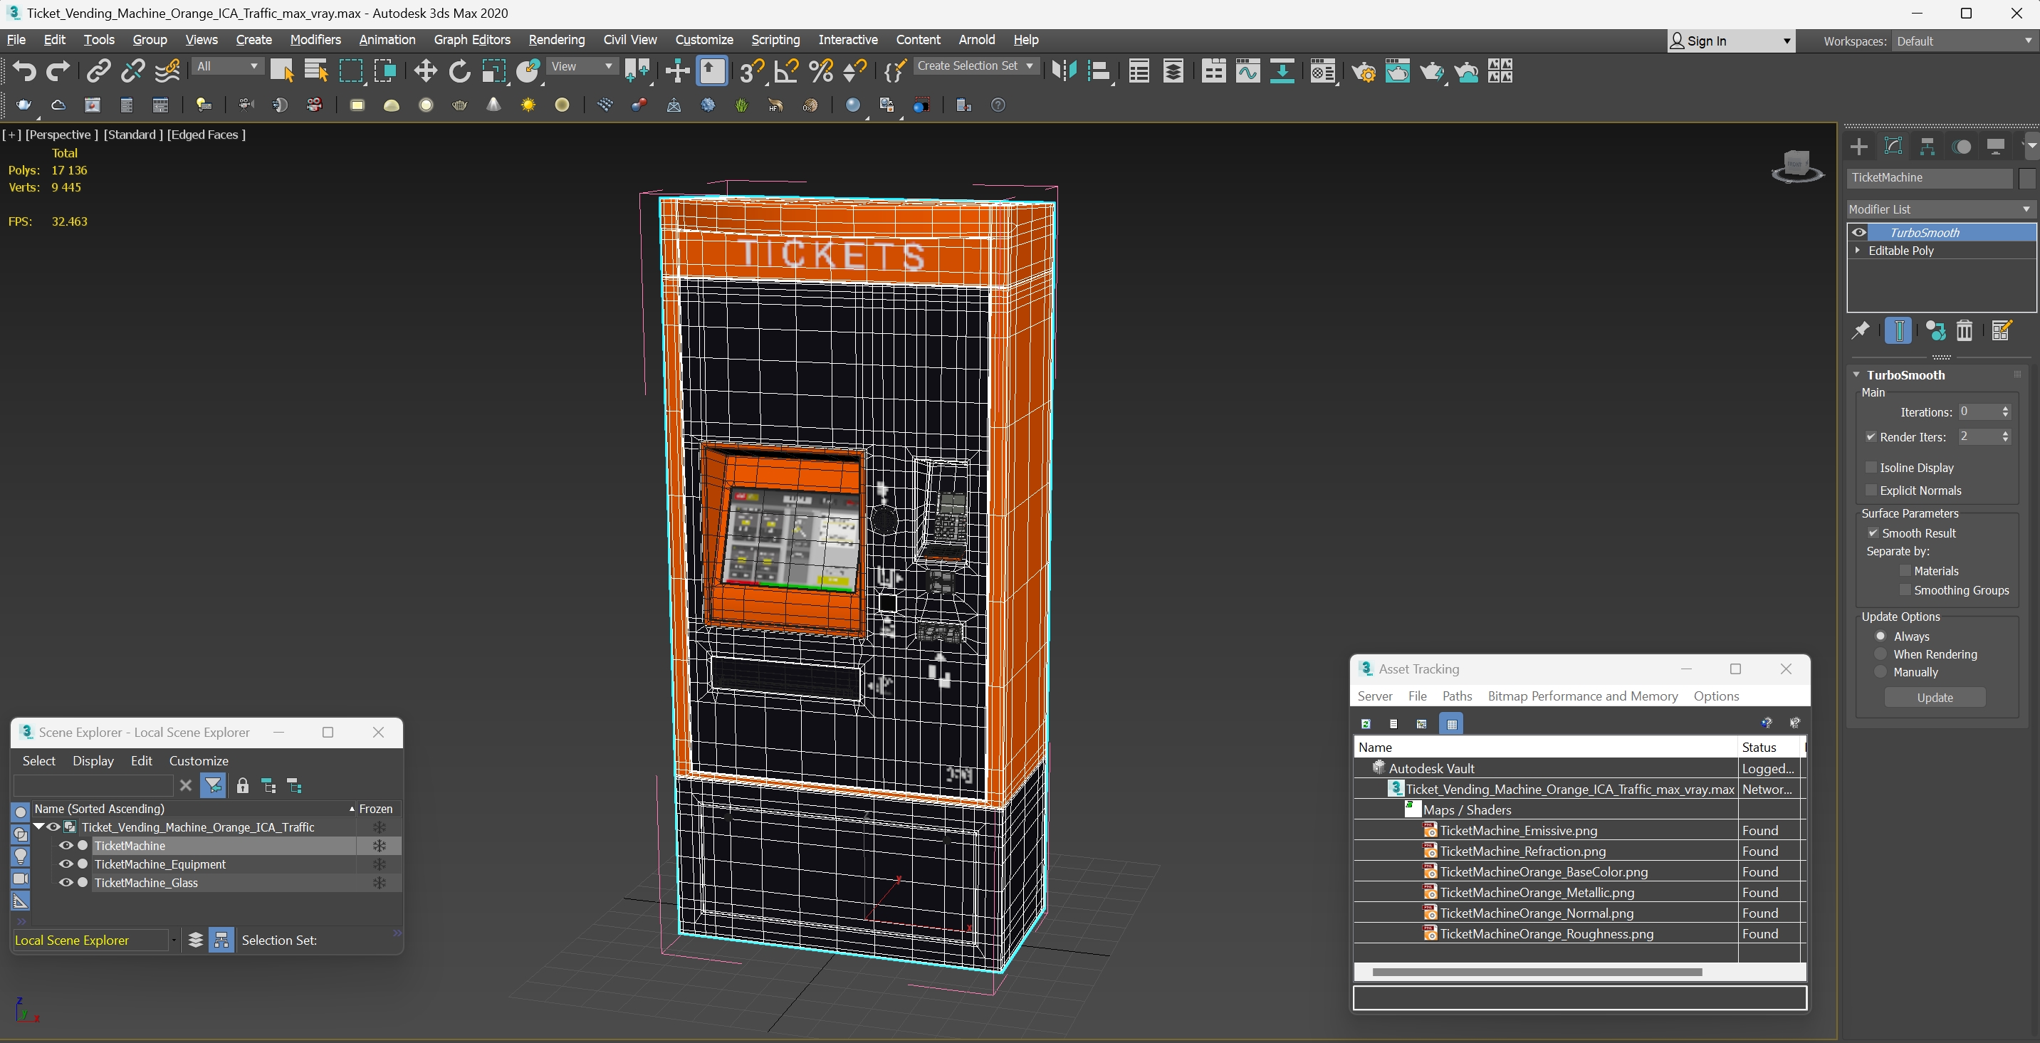This screenshot has width=2040, height=1043.
Task: Enable Isoline Display checkbox
Action: point(1872,467)
